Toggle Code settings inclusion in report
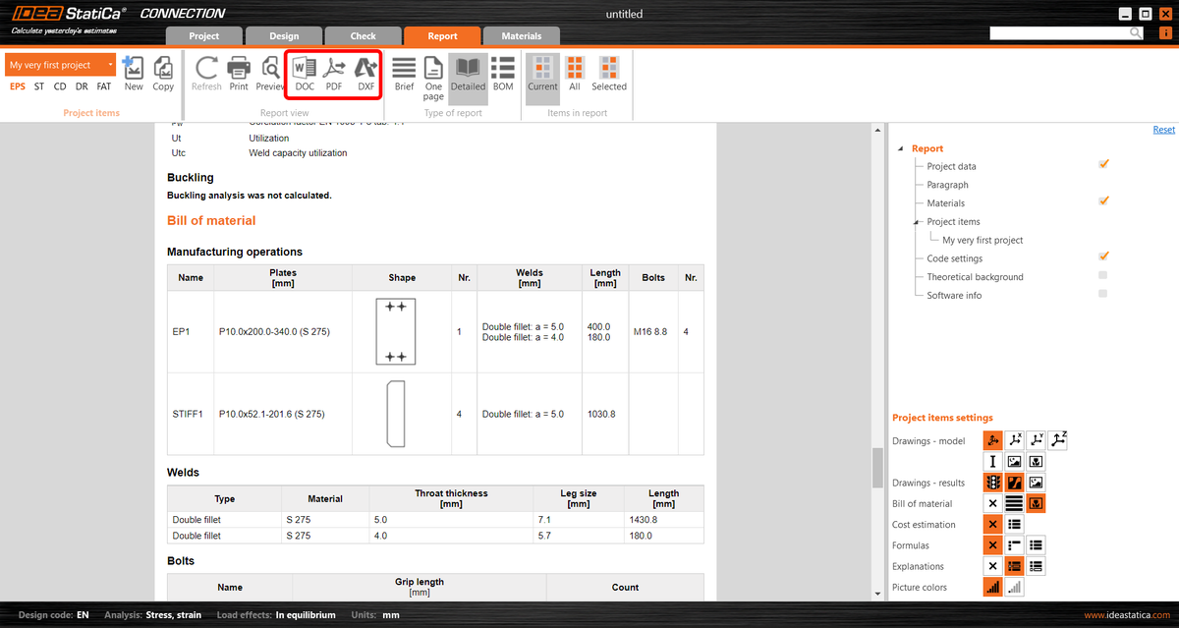Image resolution: width=1179 pixels, height=628 pixels. [1102, 257]
